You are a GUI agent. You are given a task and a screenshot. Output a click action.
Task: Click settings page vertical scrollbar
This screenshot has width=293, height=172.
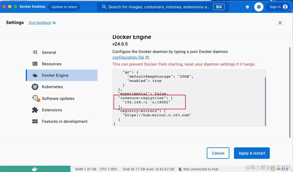(290, 93)
